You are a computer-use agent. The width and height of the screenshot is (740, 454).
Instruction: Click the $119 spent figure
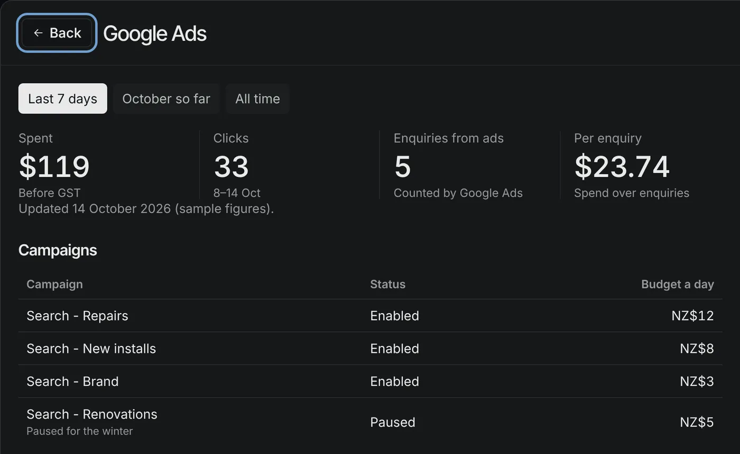click(54, 167)
